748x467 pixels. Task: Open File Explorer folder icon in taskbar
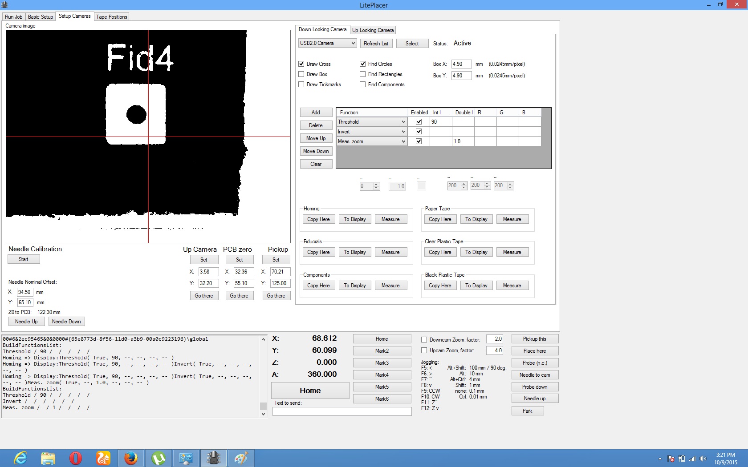point(48,458)
